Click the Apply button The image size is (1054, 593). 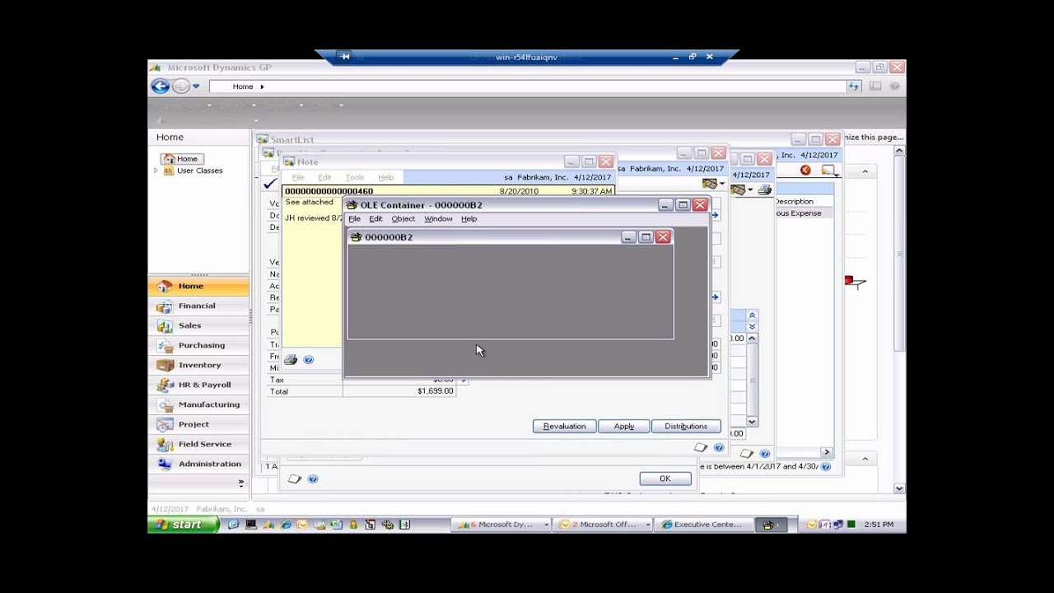point(623,426)
